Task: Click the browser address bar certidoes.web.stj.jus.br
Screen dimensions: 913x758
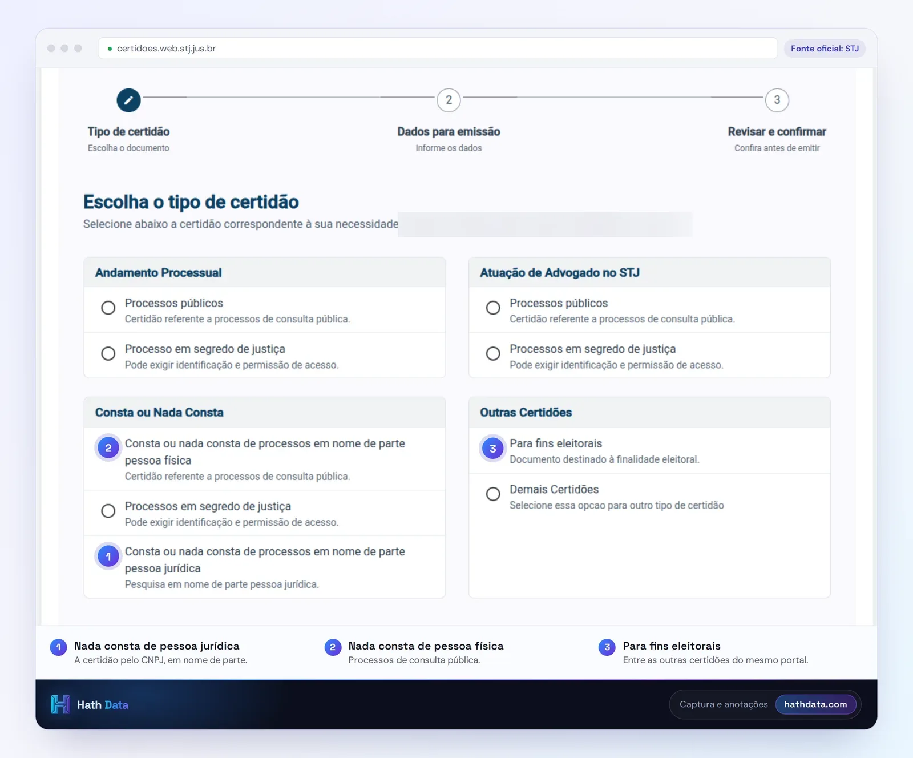Action: (x=438, y=49)
